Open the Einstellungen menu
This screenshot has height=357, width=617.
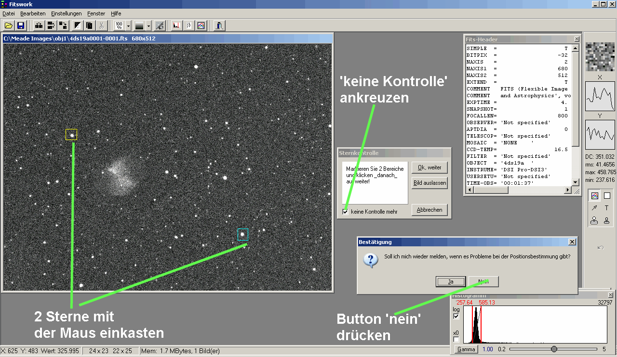point(66,13)
